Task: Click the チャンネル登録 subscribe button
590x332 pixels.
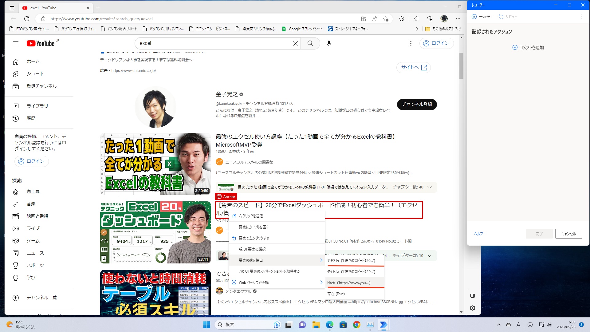Action: click(417, 104)
